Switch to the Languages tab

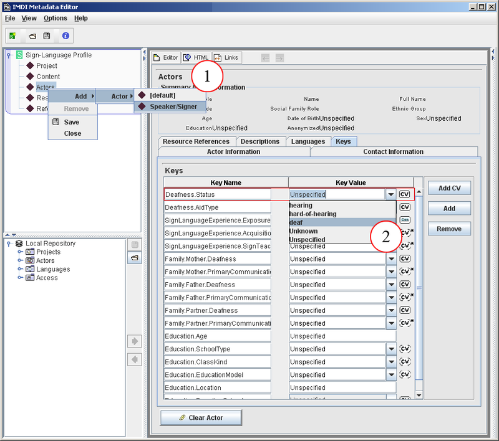point(308,141)
